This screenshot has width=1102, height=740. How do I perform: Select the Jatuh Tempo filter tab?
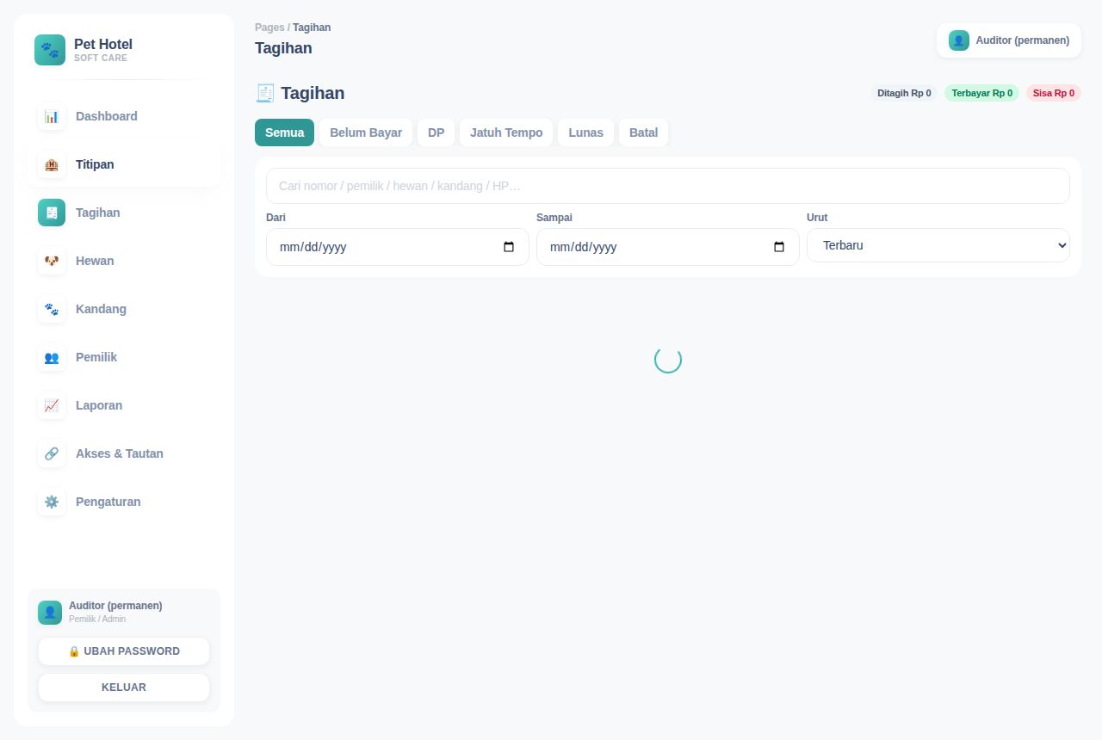click(506, 133)
